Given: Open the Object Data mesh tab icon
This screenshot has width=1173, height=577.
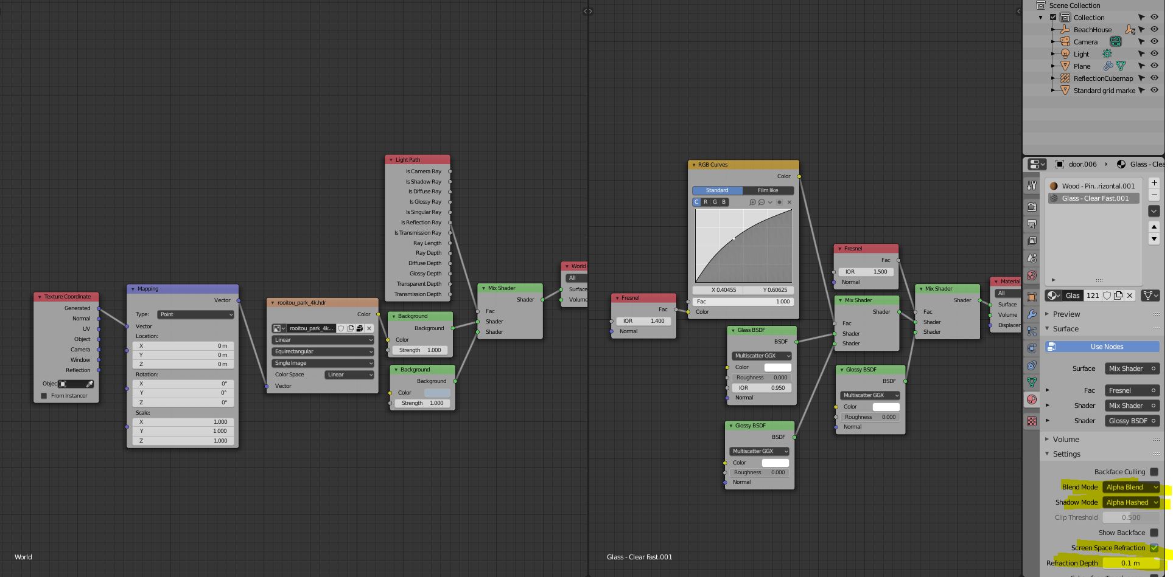Looking at the screenshot, I should (1032, 382).
